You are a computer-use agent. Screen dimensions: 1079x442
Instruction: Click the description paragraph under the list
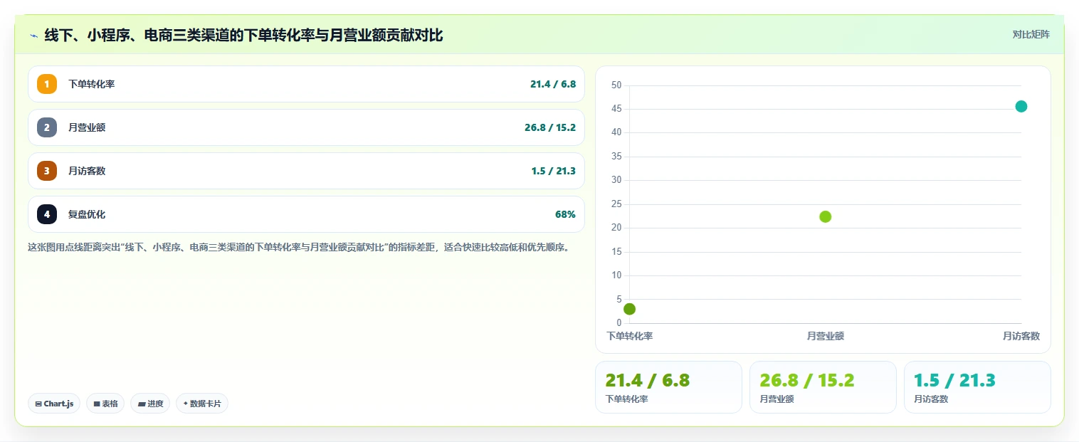[298, 248]
